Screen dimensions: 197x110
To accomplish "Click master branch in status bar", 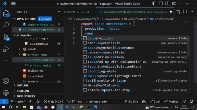I will coord(18,101).
